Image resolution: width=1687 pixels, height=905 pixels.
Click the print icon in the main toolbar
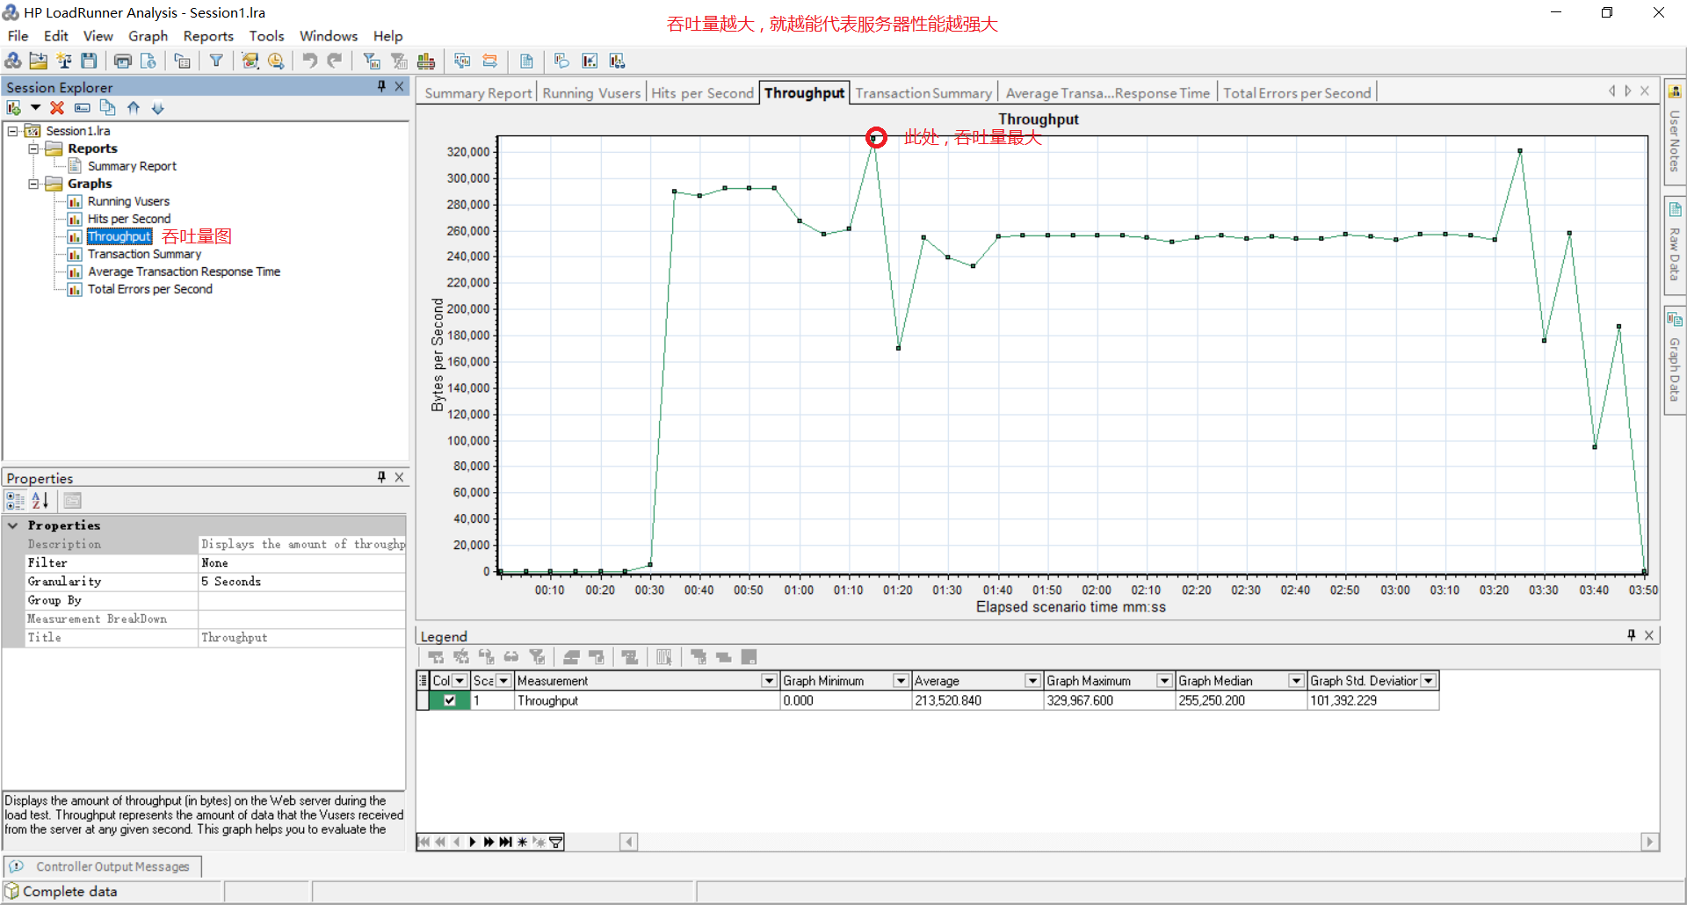coord(123,61)
